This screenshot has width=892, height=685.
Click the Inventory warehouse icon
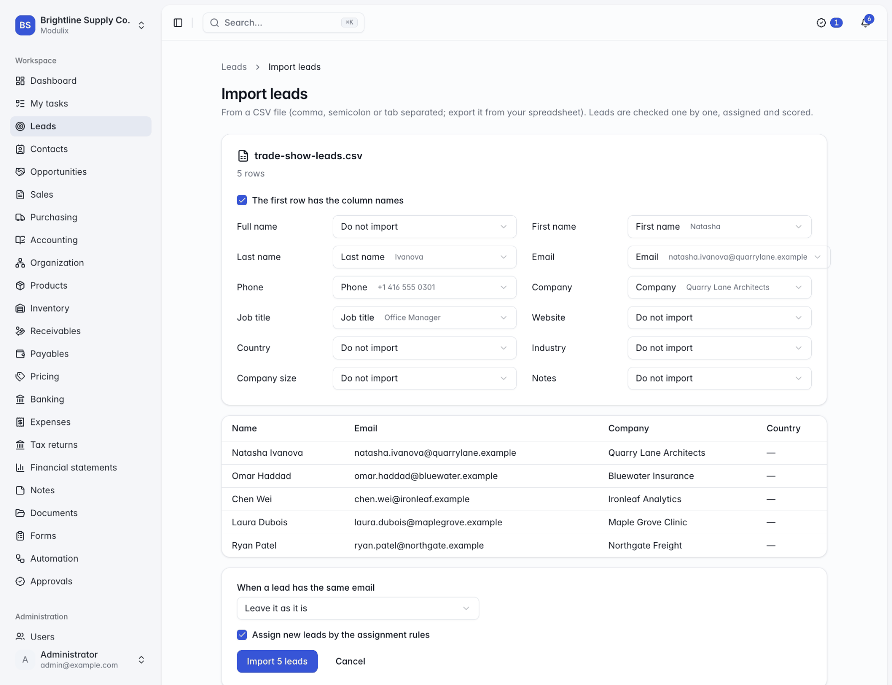click(20, 308)
